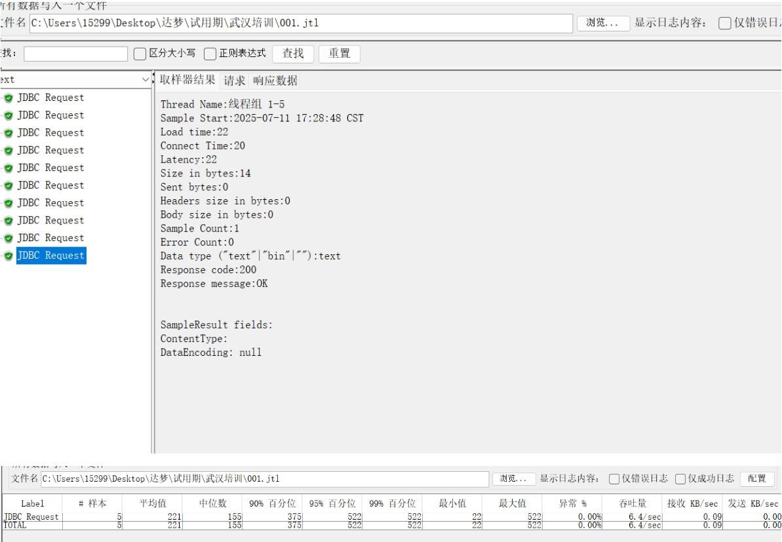Select the JDBC Request label cell in table
The width and height of the screenshot is (782, 542).
coord(32,516)
